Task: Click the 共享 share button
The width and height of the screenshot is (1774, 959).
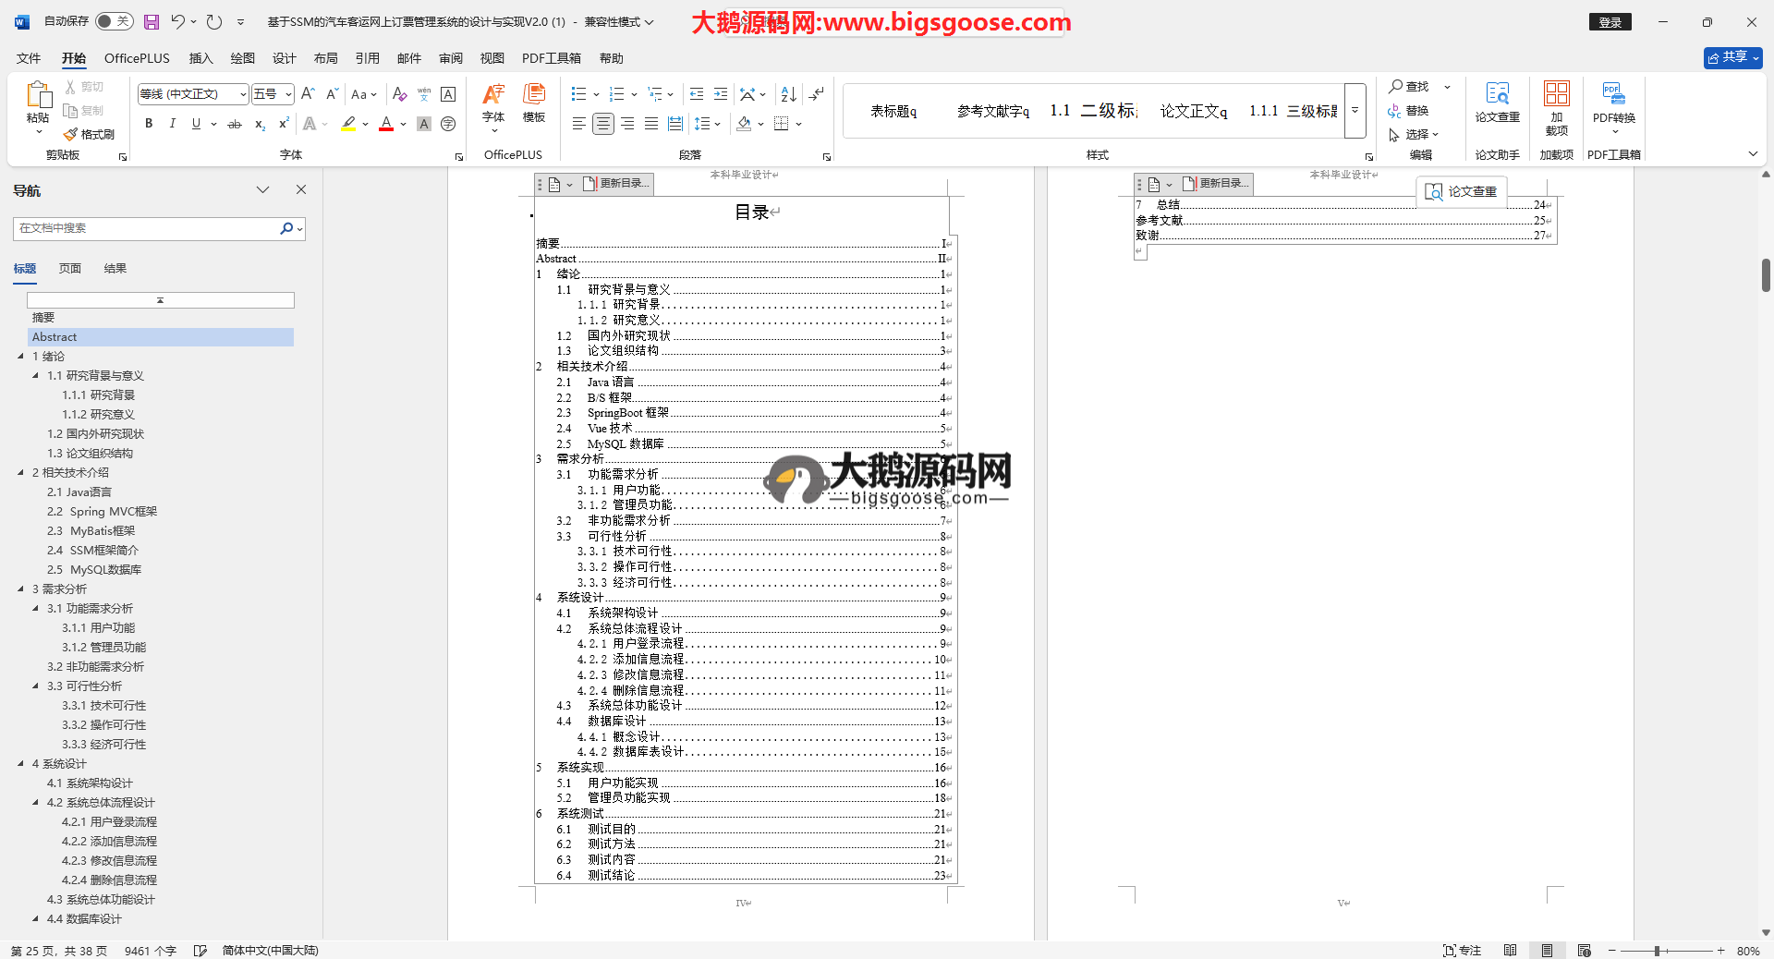Action: pos(1732,57)
